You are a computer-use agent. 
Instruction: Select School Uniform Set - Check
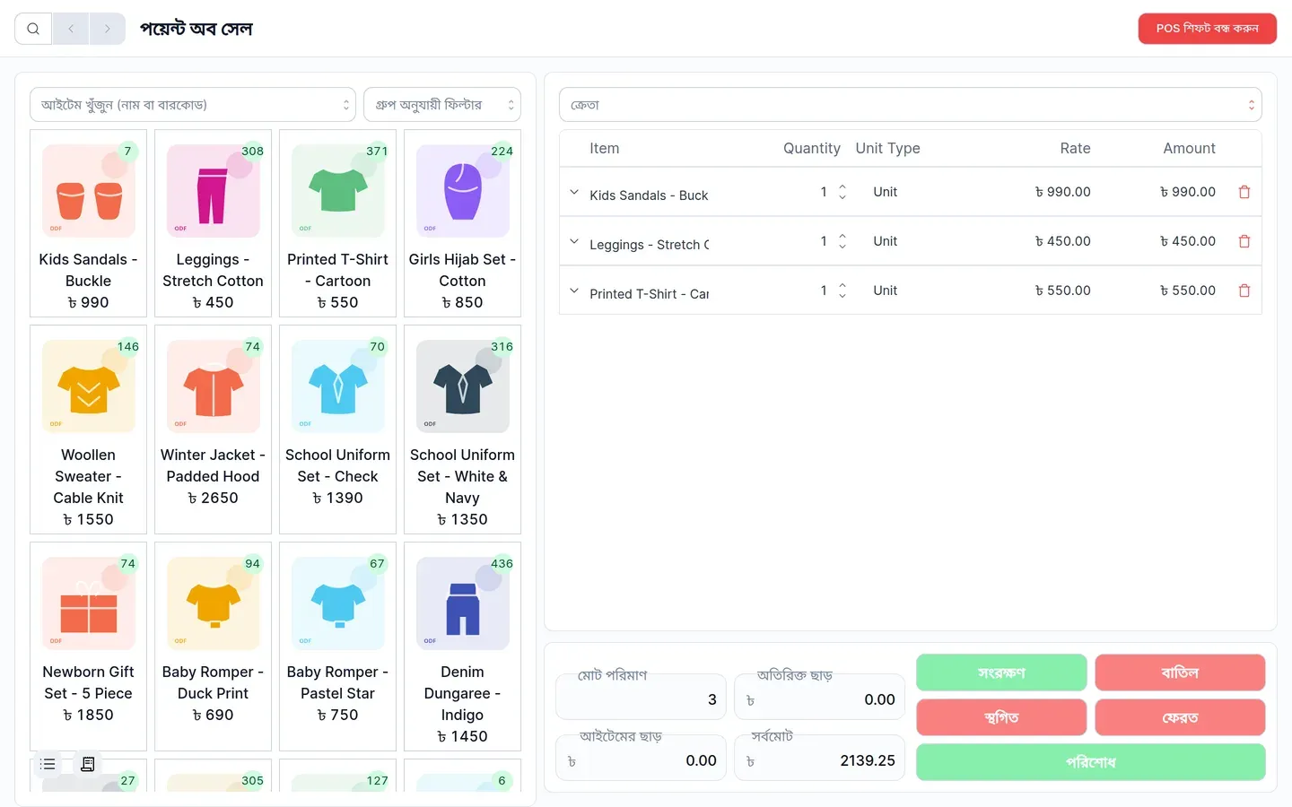point(337,430)
